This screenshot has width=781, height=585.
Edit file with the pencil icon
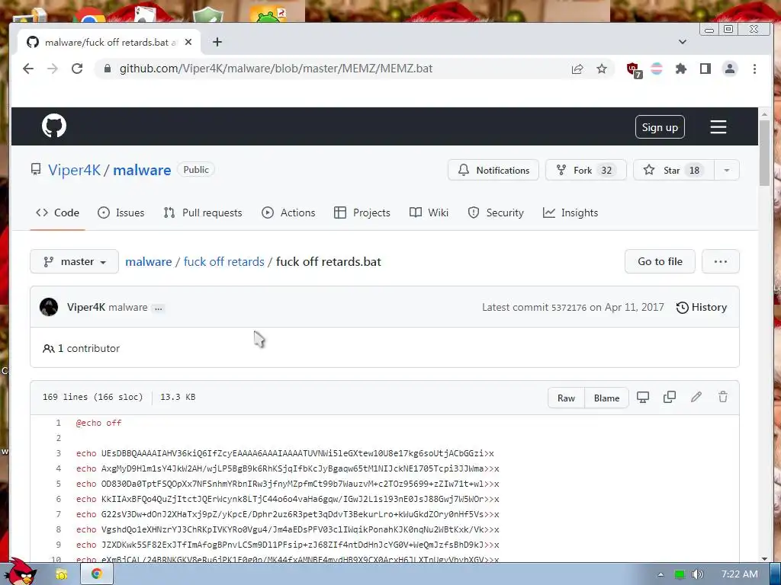[696, 397]
